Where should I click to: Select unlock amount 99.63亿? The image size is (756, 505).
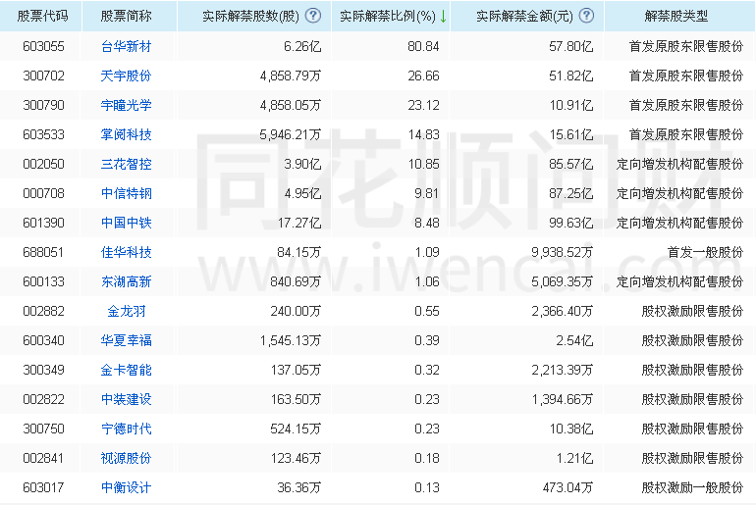click(570, 223)
